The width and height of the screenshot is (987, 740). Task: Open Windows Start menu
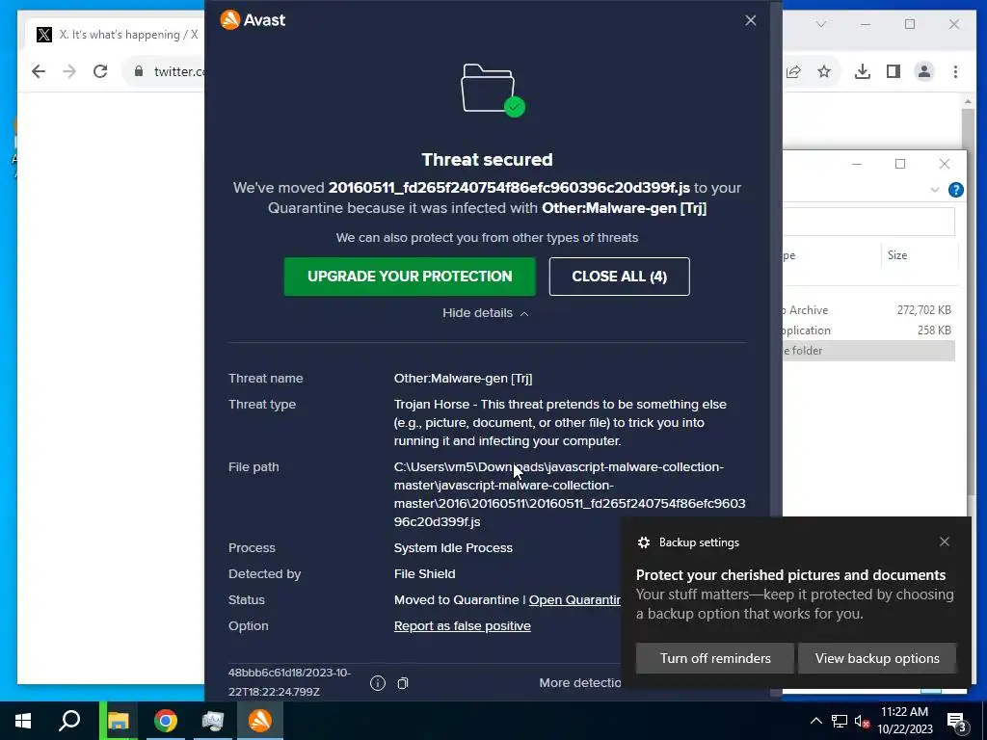tap(23, 721)
